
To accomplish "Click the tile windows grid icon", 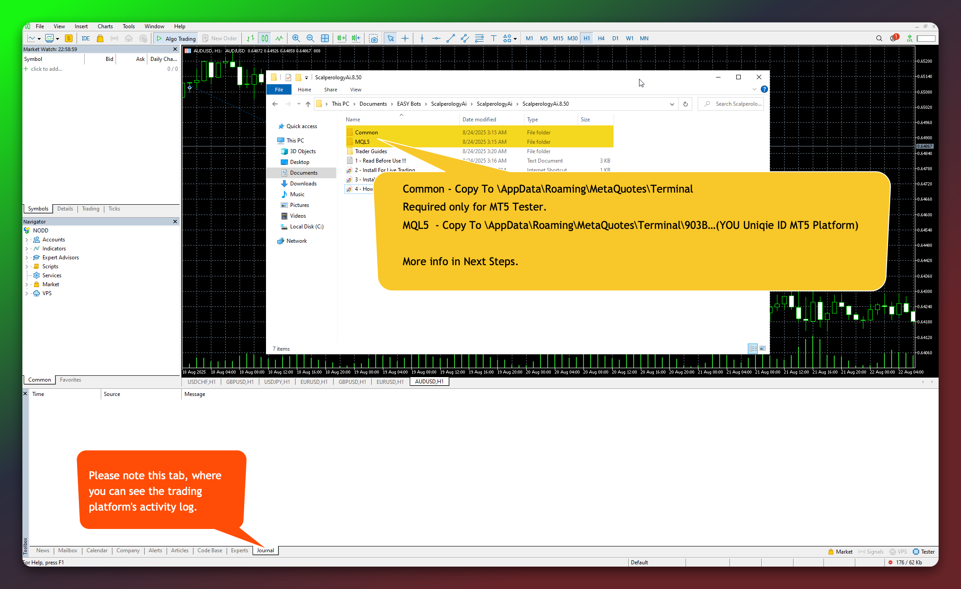I will [x=325, y=39].
